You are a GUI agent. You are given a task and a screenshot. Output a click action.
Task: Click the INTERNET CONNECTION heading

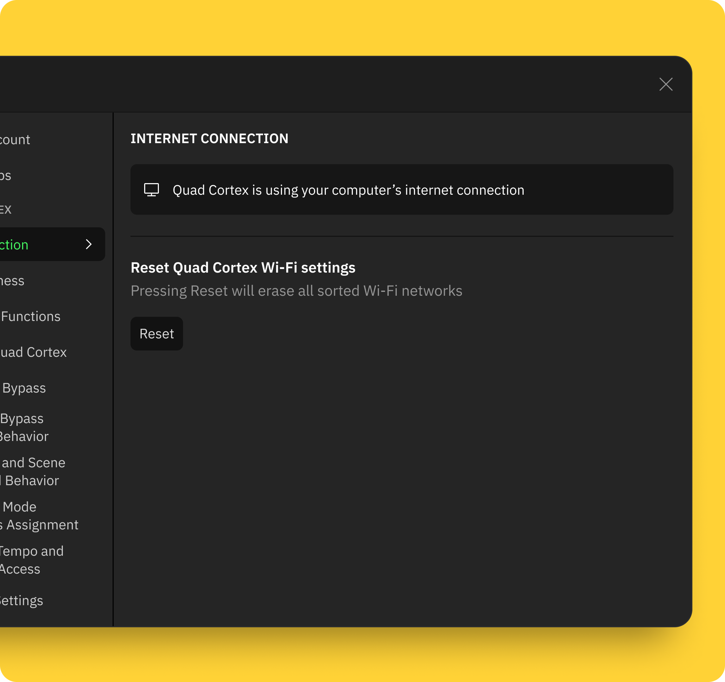coord(209,139)
